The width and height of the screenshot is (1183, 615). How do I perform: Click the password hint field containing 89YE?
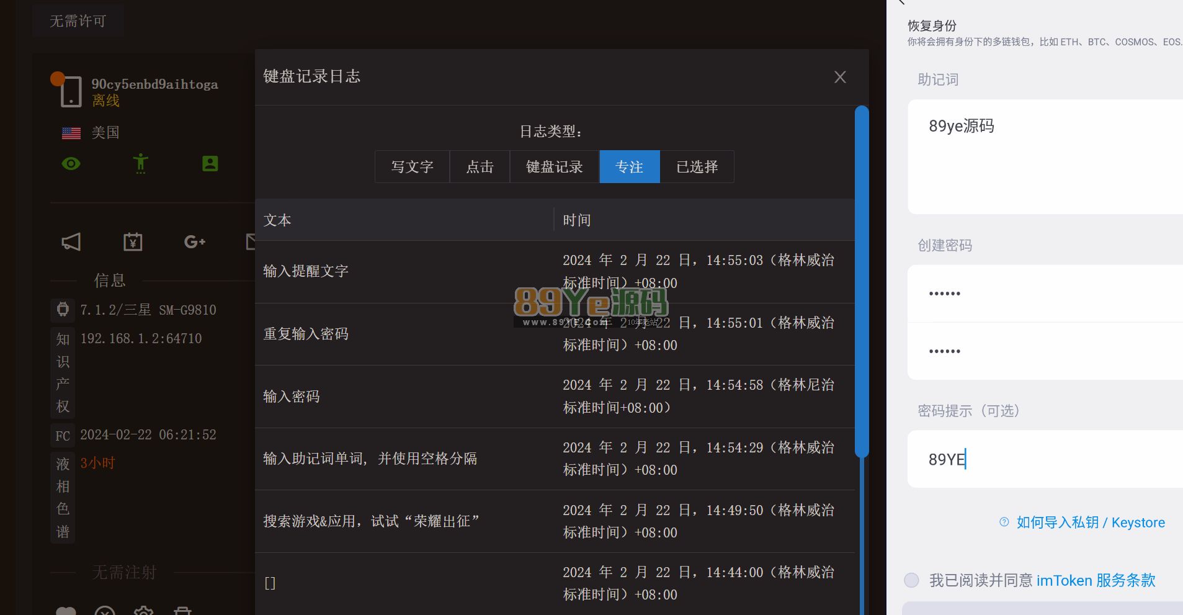[1045, 459]
